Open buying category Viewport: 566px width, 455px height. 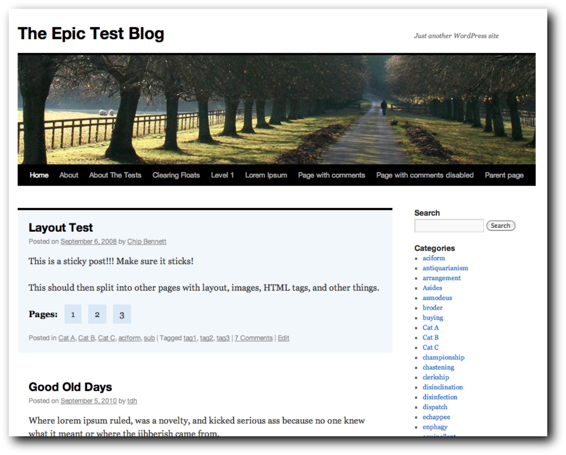point(433,318)
